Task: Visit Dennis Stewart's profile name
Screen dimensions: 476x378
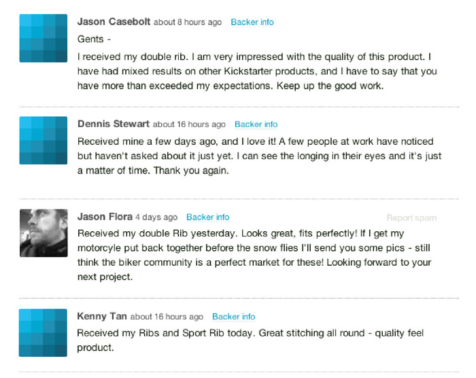Action: 114,124
